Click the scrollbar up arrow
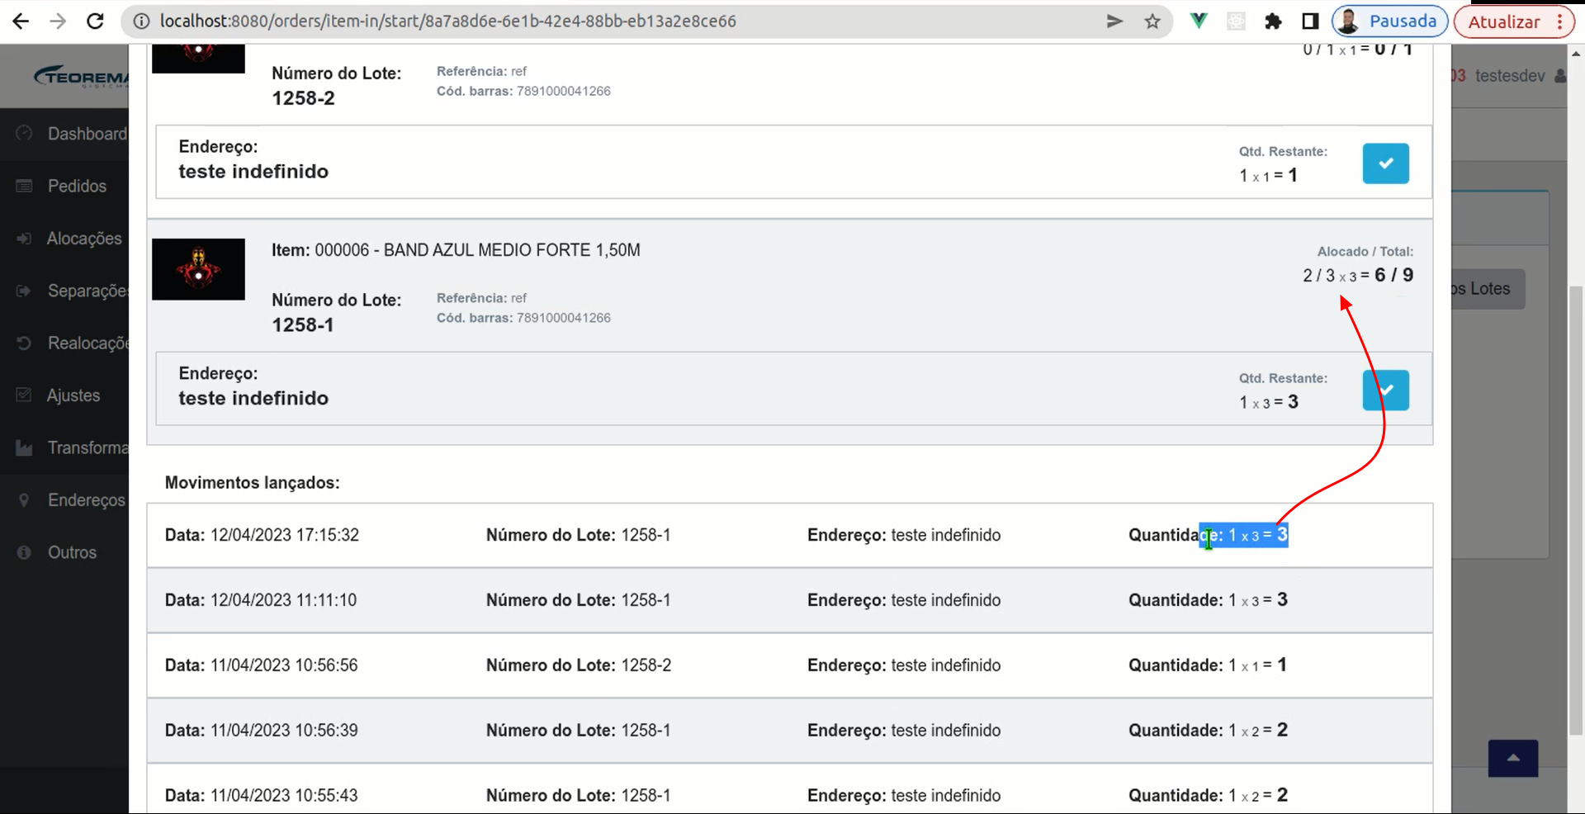 click(x=1576, y=54)
